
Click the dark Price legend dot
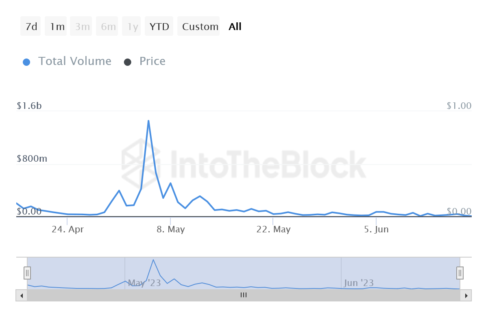[128, 62]
